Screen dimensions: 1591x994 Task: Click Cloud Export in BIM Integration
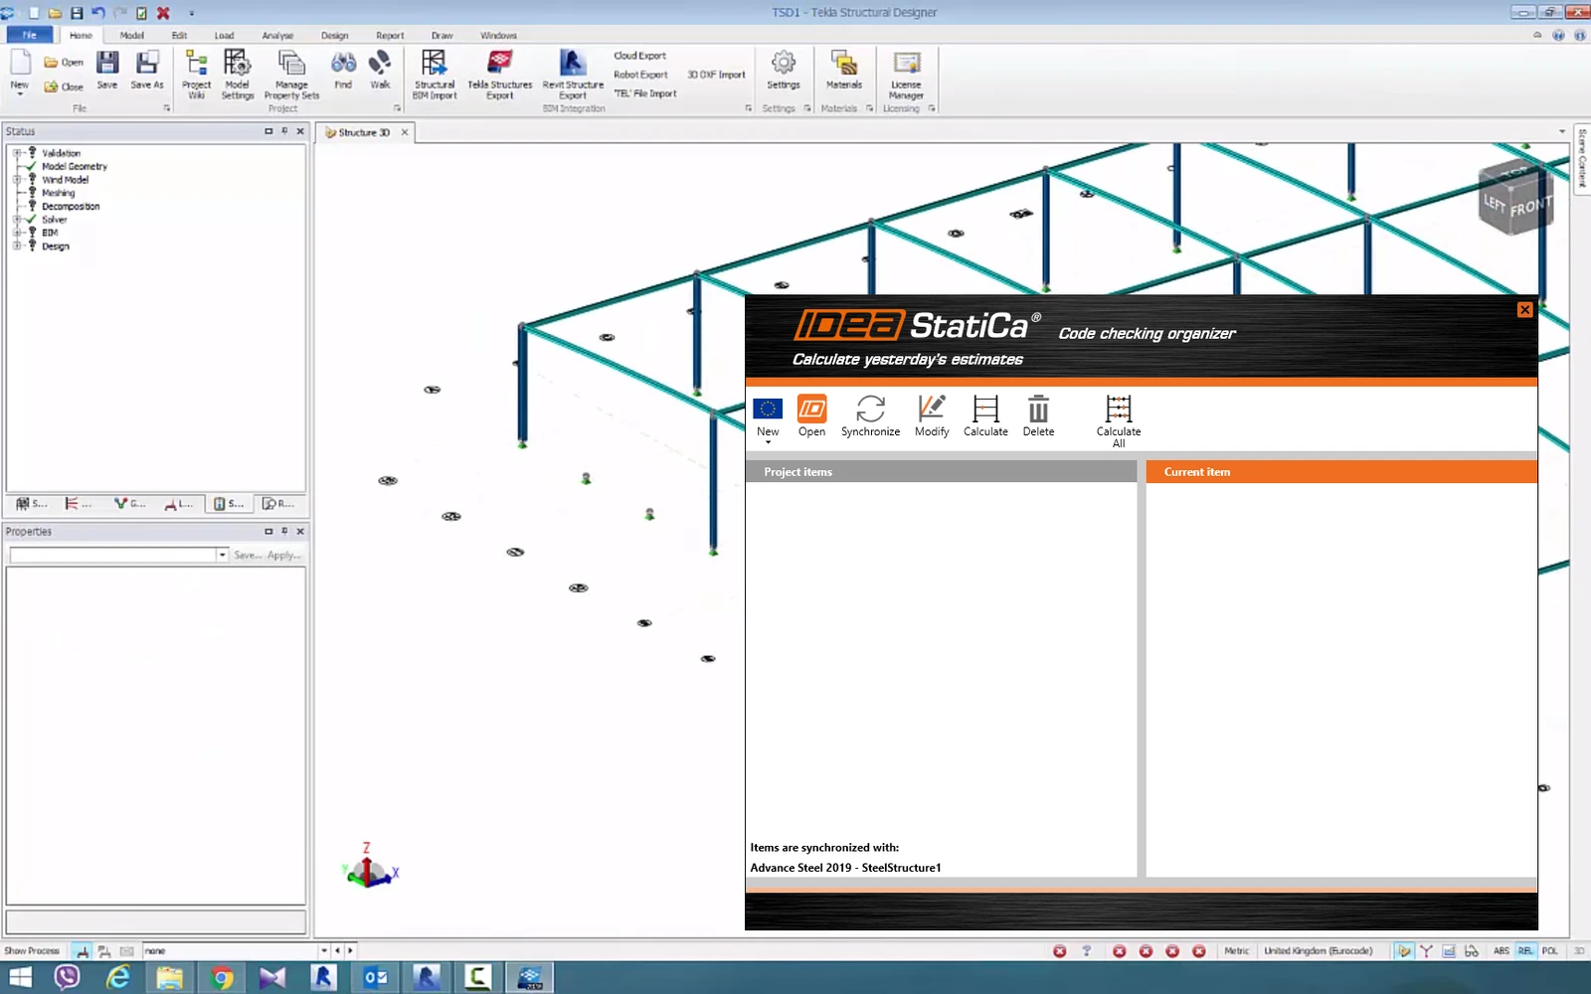tap(639, 56)
